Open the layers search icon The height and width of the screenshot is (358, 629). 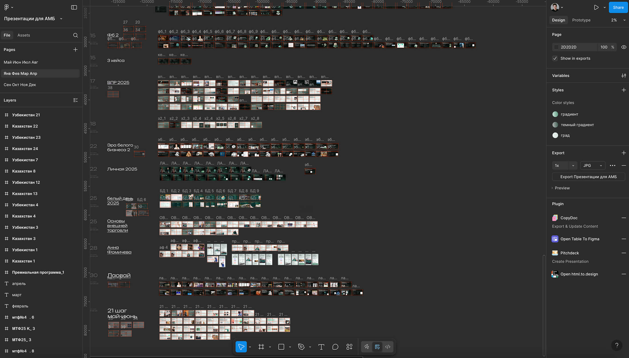75,35
